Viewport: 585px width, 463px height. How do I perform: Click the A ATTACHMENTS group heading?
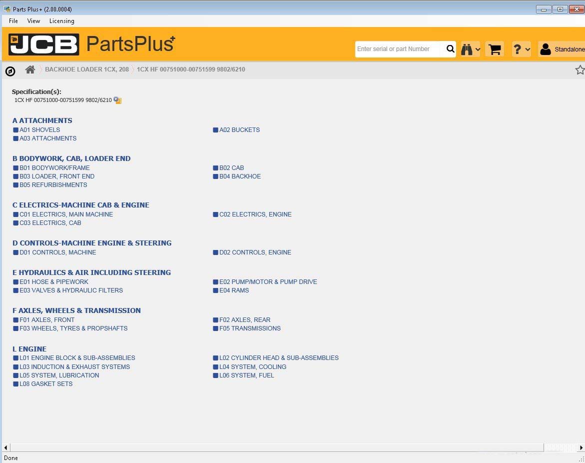tap(42, 120)
